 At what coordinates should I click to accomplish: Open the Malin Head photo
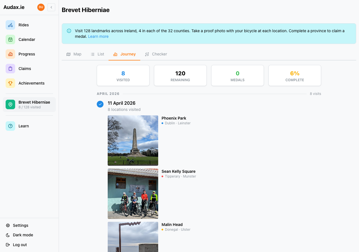pyautogui.click(x=133, y=237)
